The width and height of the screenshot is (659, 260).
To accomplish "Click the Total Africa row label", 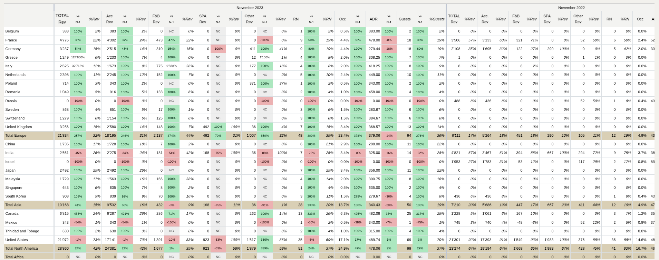I will coord(14,257).
